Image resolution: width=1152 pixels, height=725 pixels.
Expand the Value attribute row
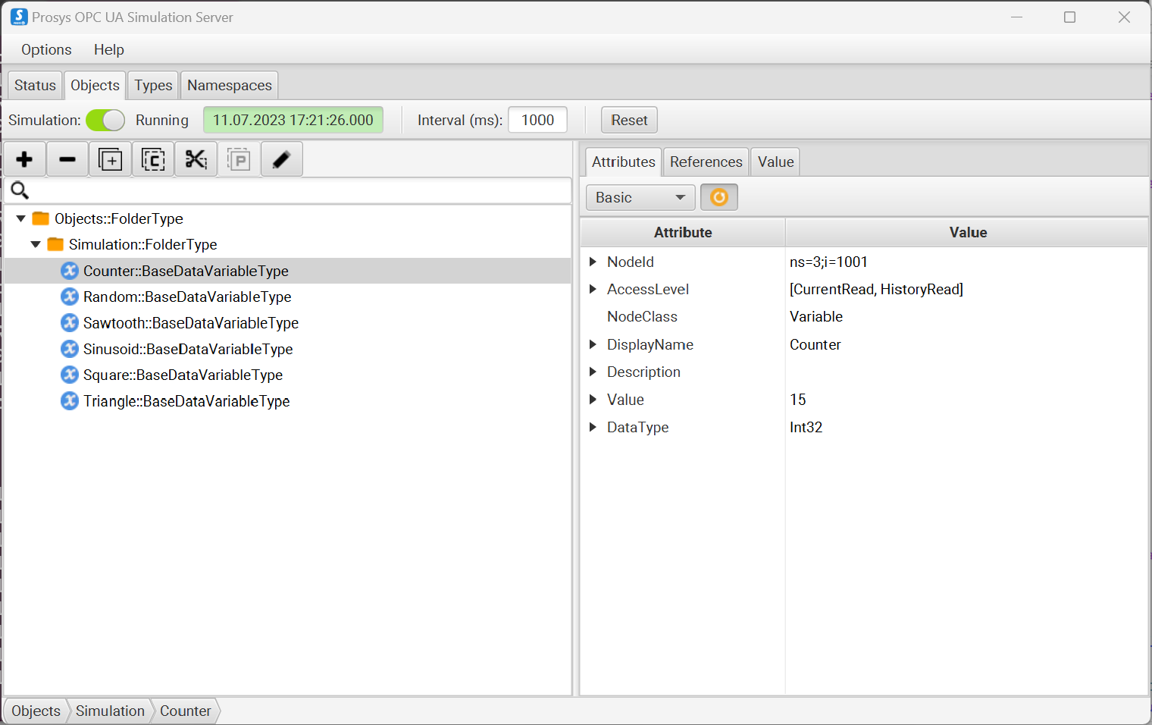(x=593, y=400)
